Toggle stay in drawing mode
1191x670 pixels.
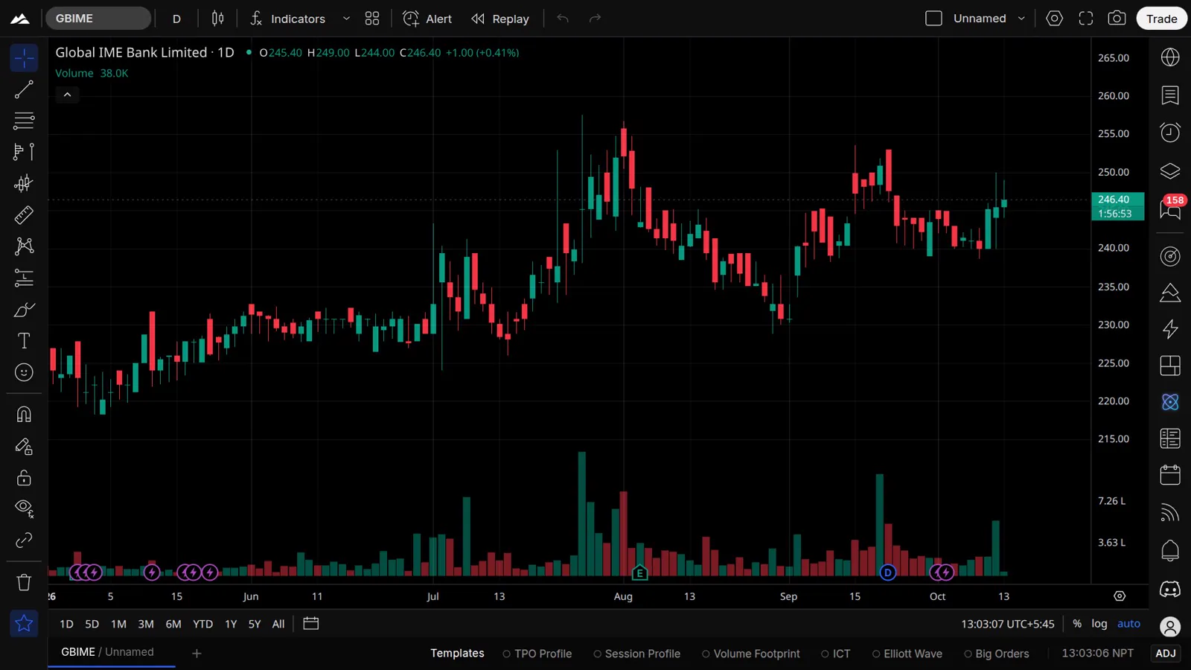tap(24, 446)
